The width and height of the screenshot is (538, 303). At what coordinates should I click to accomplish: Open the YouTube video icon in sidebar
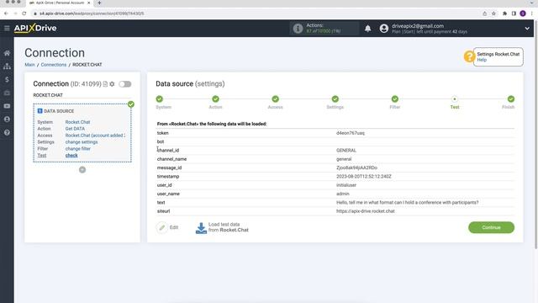(7, 106)
